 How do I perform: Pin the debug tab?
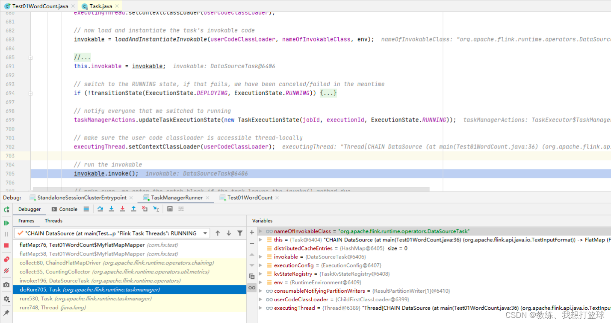point(6,313)
